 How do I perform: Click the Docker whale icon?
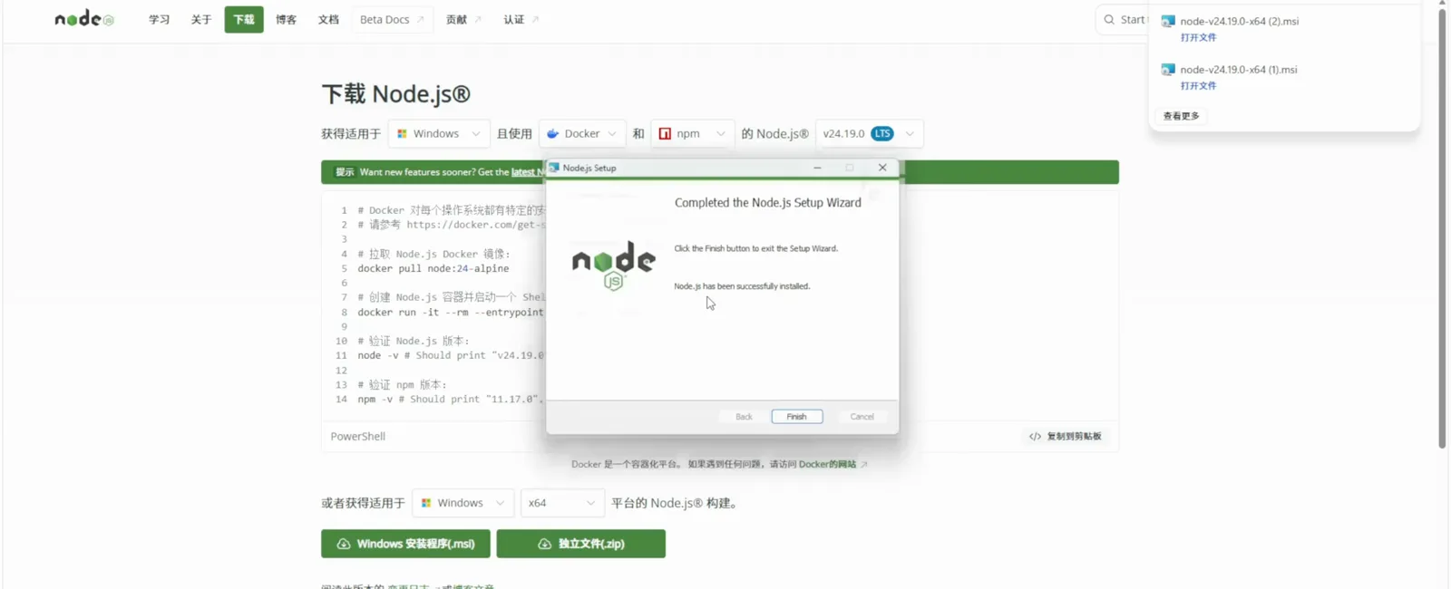(552, 133)
